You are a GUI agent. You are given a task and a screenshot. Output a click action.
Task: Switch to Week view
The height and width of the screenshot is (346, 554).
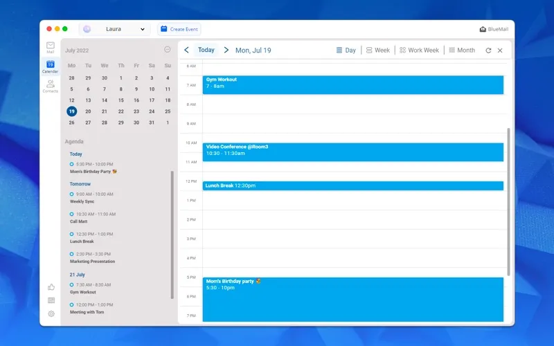tap(377, 50)
